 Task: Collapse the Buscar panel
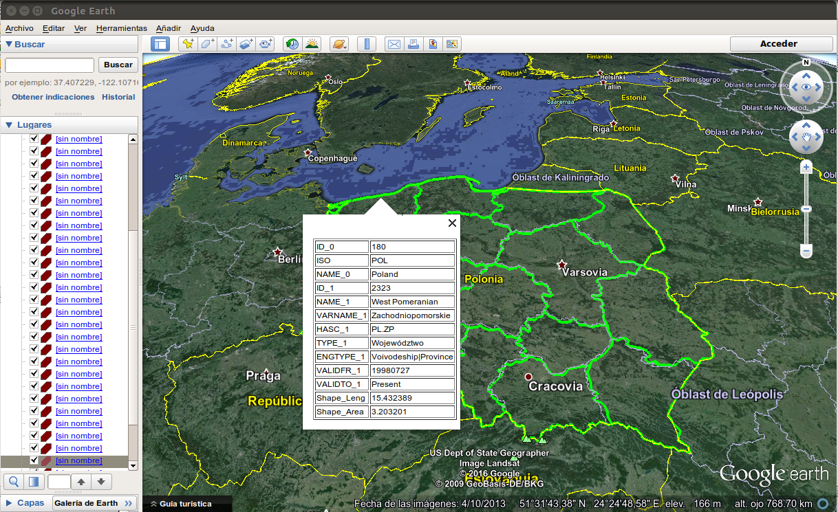(x=9, y=45)
